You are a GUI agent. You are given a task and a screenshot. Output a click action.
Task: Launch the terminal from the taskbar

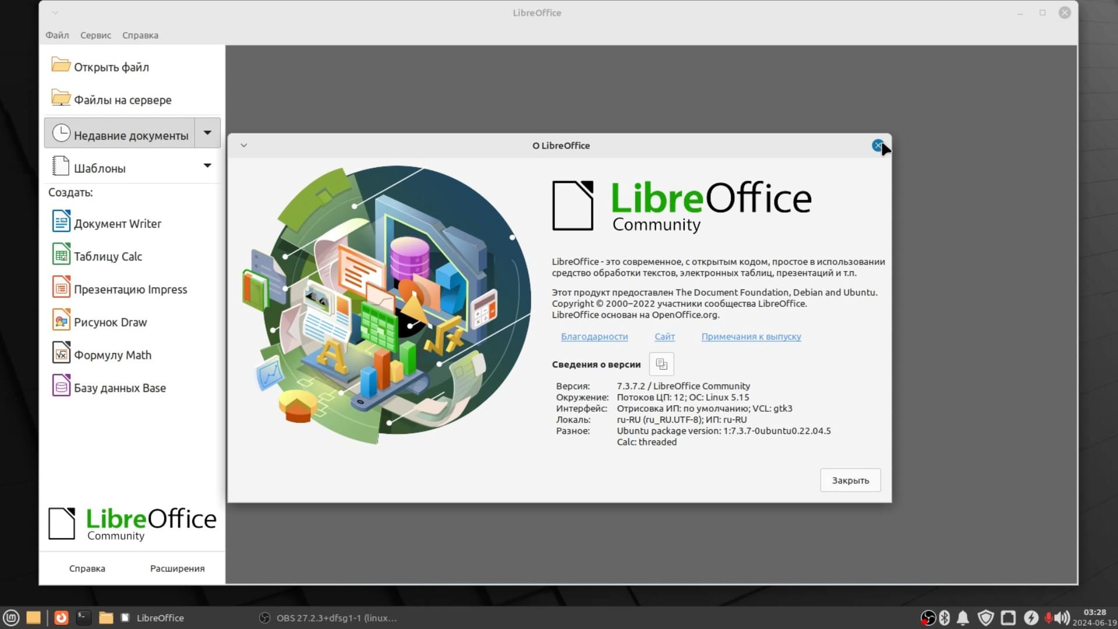[83, 617]
